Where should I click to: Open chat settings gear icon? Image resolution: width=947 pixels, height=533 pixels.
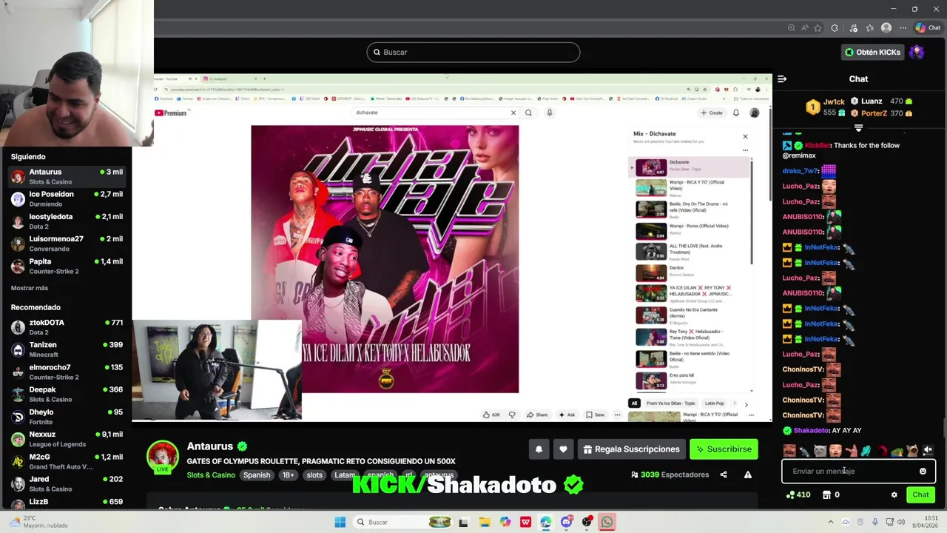tap(894, 495)
